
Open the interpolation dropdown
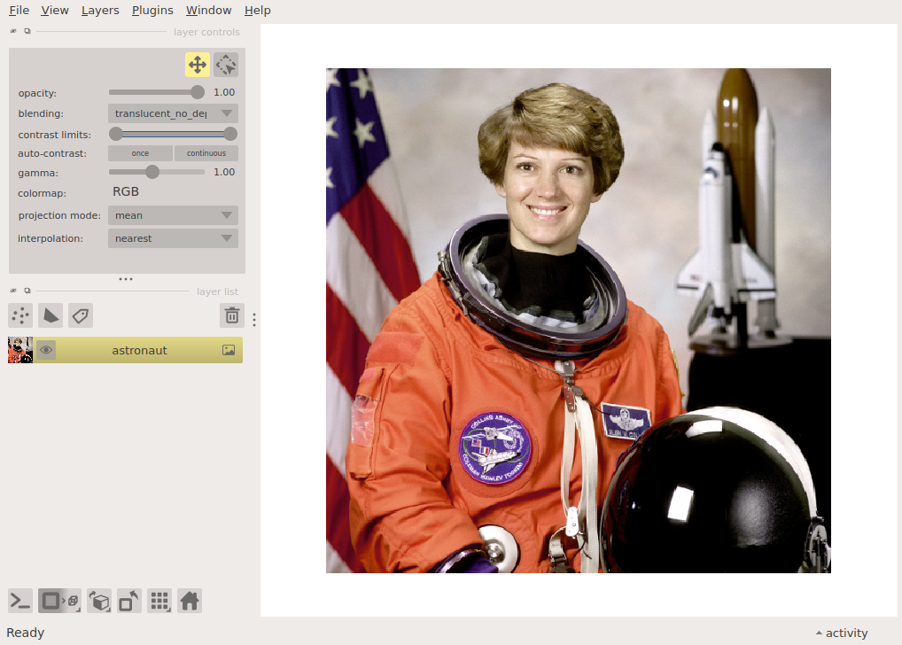point(173,238)
